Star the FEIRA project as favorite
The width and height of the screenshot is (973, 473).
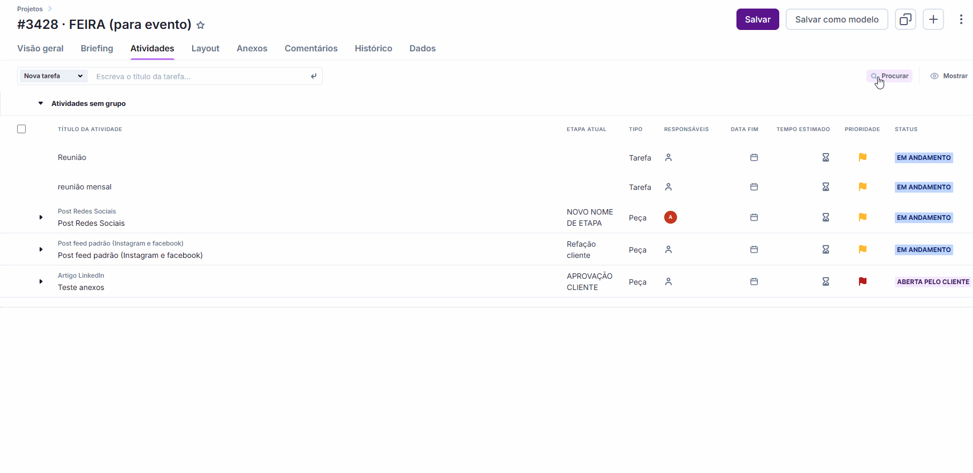pyautogui.click(x=201, y=25)
